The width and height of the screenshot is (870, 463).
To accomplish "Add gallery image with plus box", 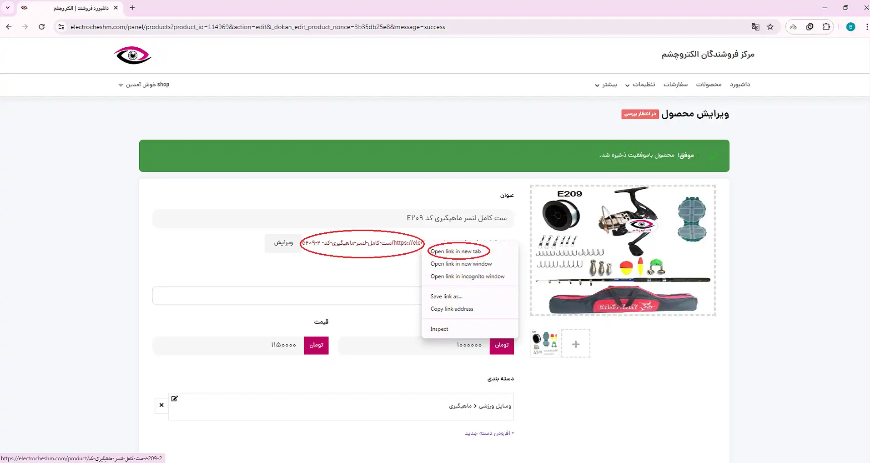I will click(x=575, y=344).
